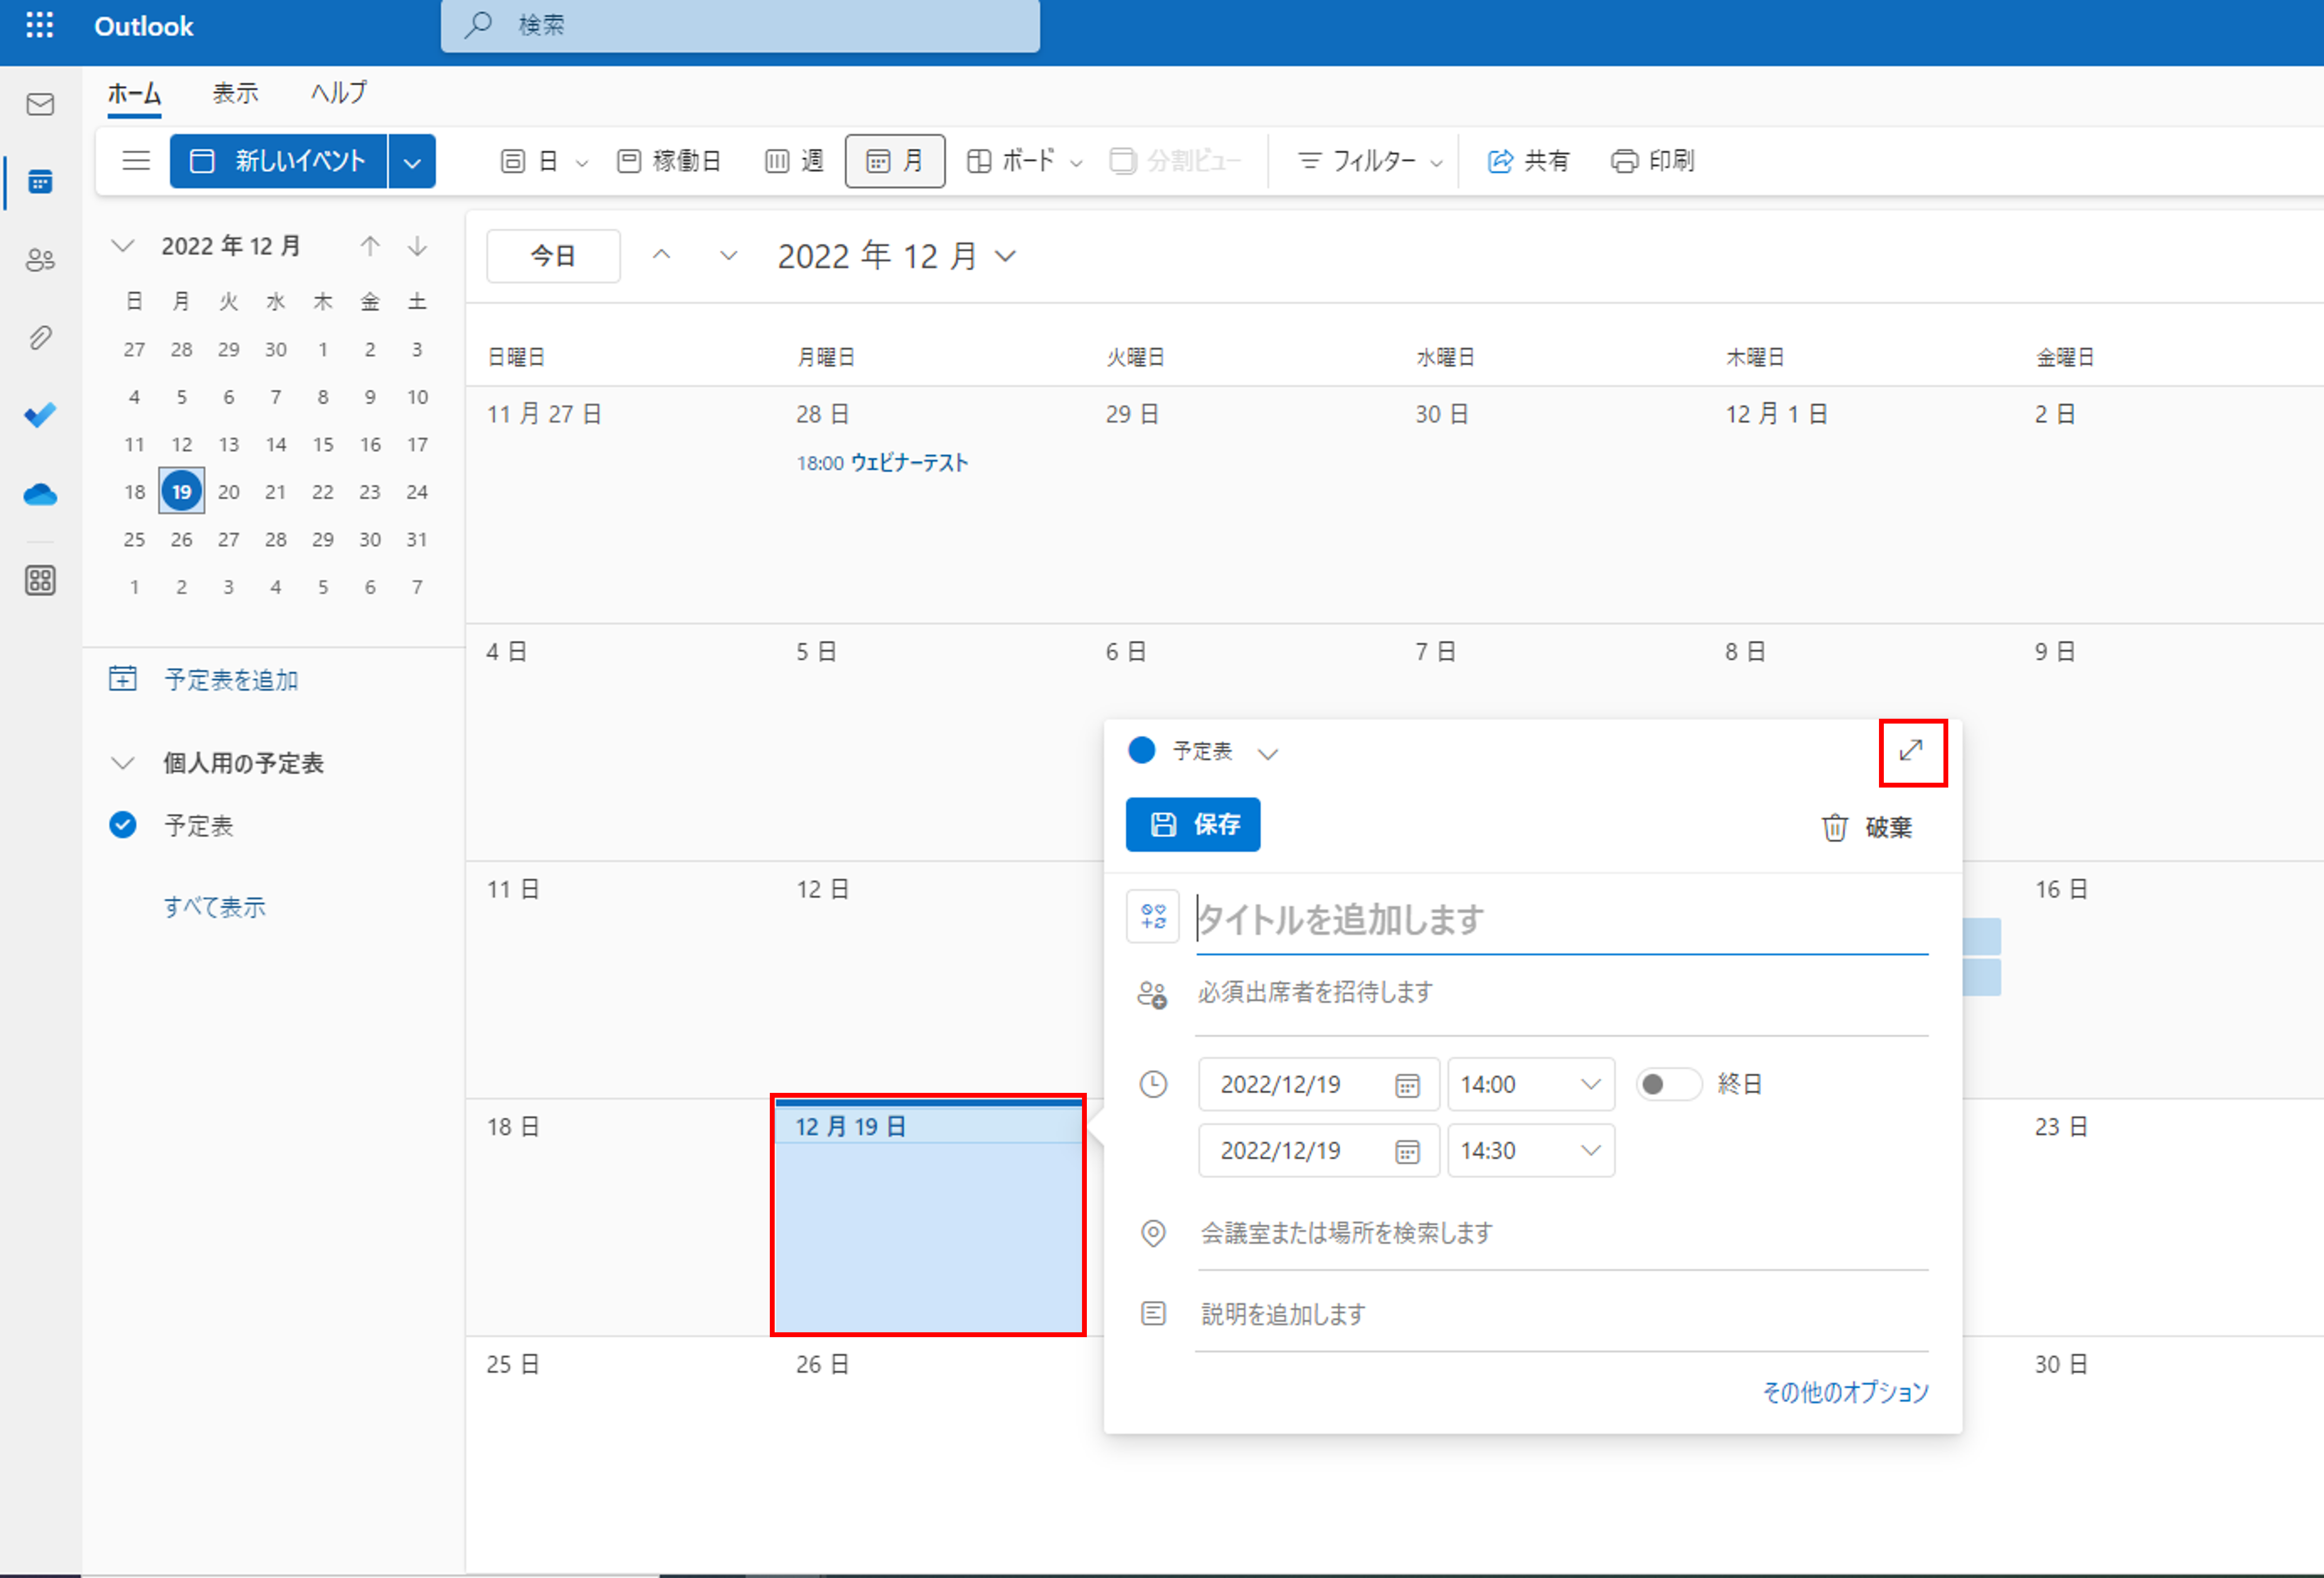2324x1578 pixels.
Task: Open end date calendar picker icon
Action: (1407, 1151)
